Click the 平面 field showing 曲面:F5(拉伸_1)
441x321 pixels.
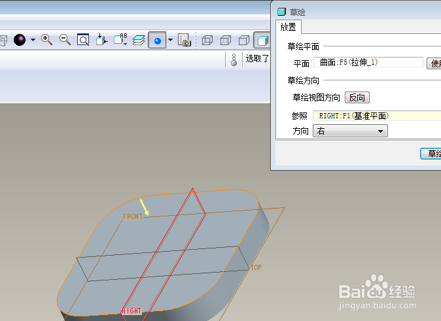[368, 62]
